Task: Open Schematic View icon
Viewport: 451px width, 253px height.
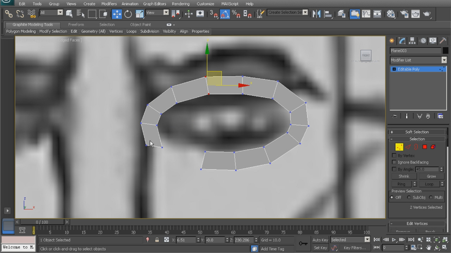Action: point(377,14)
